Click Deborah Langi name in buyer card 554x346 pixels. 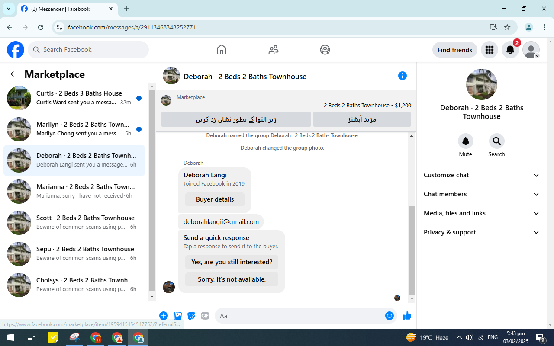tap(205, 175)
